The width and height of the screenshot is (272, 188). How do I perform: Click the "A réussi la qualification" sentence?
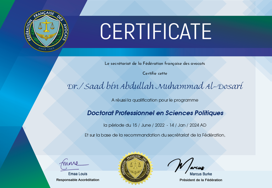155,100
